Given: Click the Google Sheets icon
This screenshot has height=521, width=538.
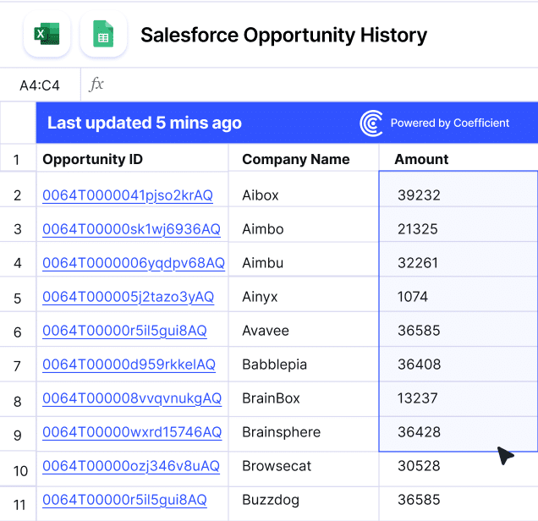Looking at the screenshot, I should (103, 34).
